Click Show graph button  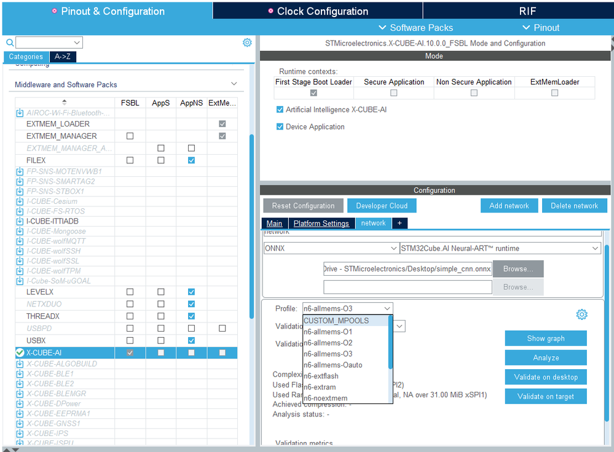click(546, 338)
